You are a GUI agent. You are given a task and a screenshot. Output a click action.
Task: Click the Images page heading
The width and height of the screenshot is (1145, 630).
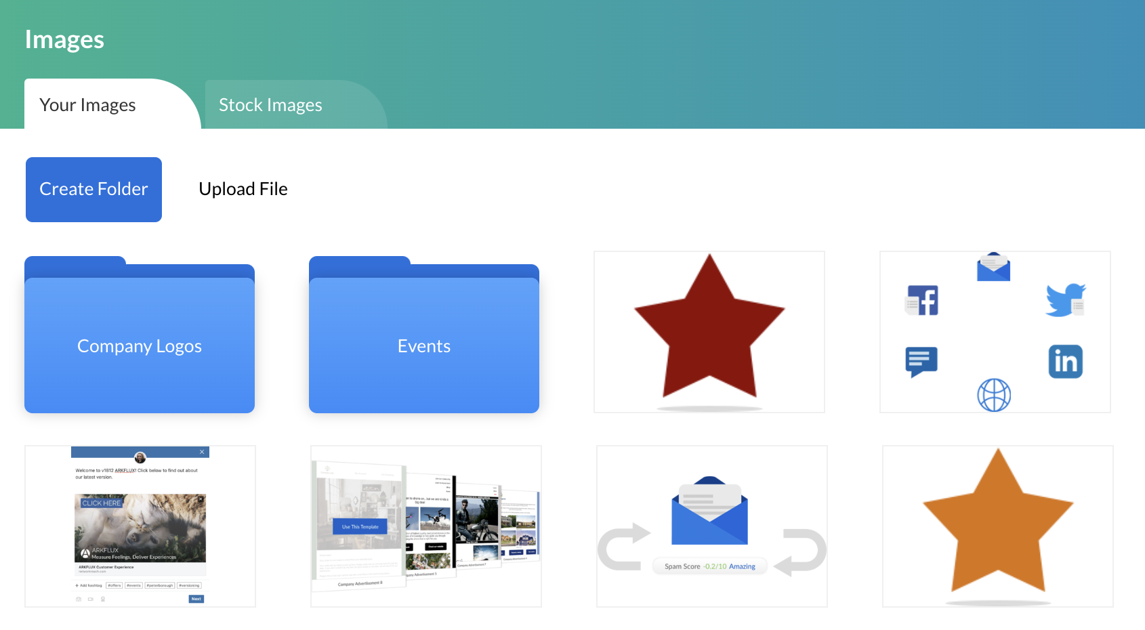coord(64,40)
